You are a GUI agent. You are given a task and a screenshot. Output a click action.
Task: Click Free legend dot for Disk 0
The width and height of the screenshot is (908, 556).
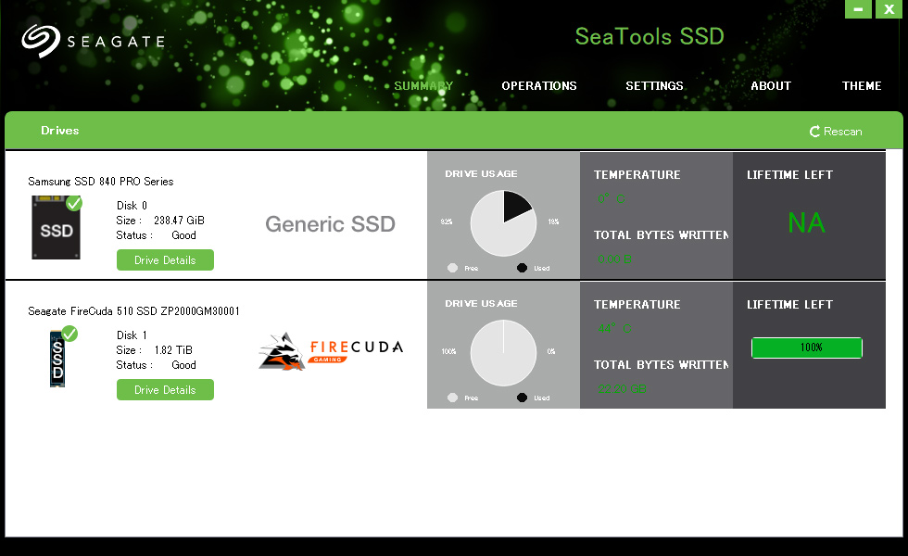tap(453, 268)
